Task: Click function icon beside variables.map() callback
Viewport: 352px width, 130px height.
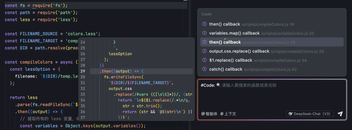Action: [204, 33]
